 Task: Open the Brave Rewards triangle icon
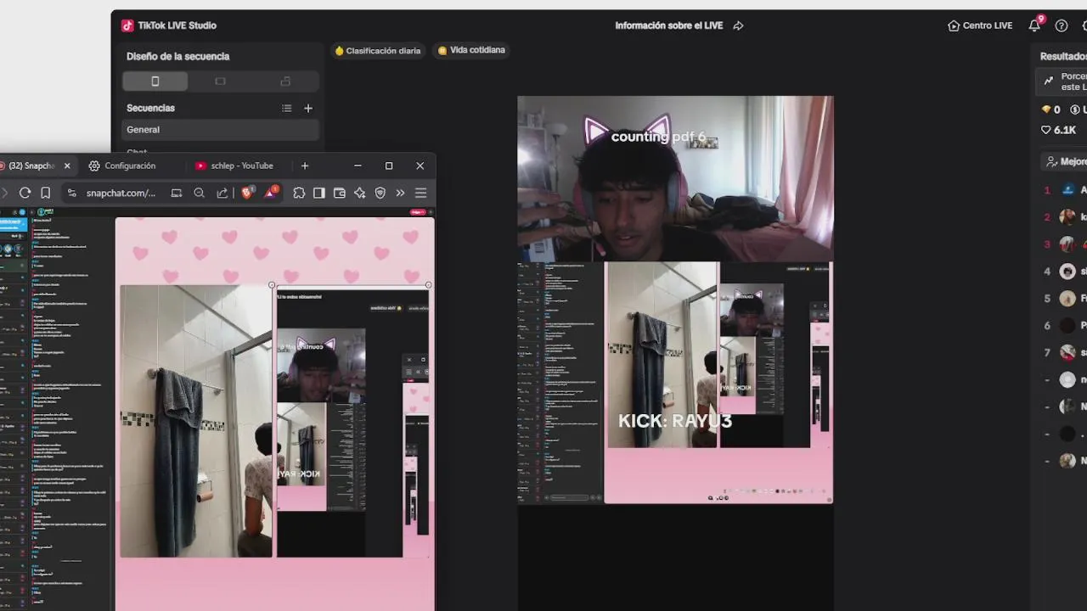pos(270,193)
